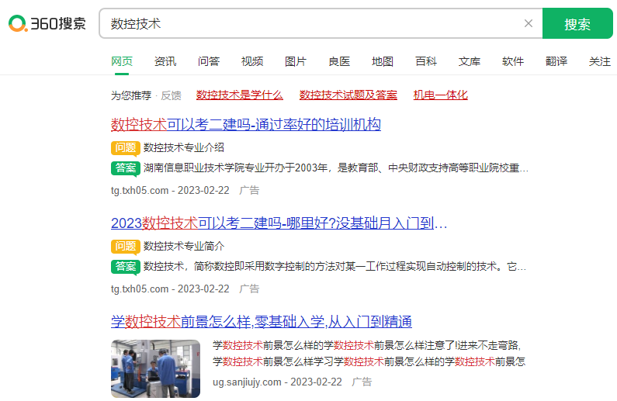Click the text 数控技术专业简介
The height and width of the screenshot is (401, 617).
coord(184,246)
